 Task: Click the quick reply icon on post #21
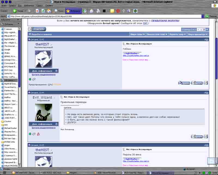click(206, 83)
